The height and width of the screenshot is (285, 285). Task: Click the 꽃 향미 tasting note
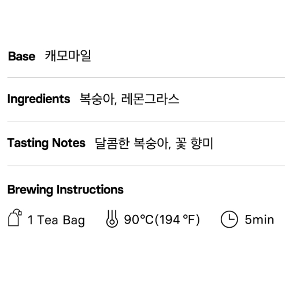point(194,143)
